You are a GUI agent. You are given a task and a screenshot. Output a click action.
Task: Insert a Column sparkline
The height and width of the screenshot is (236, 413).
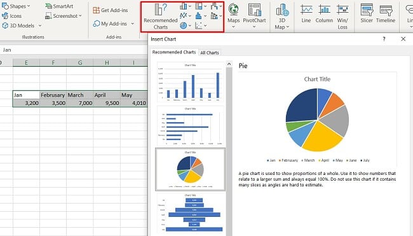pyautogui.click(x=324, y=13)
